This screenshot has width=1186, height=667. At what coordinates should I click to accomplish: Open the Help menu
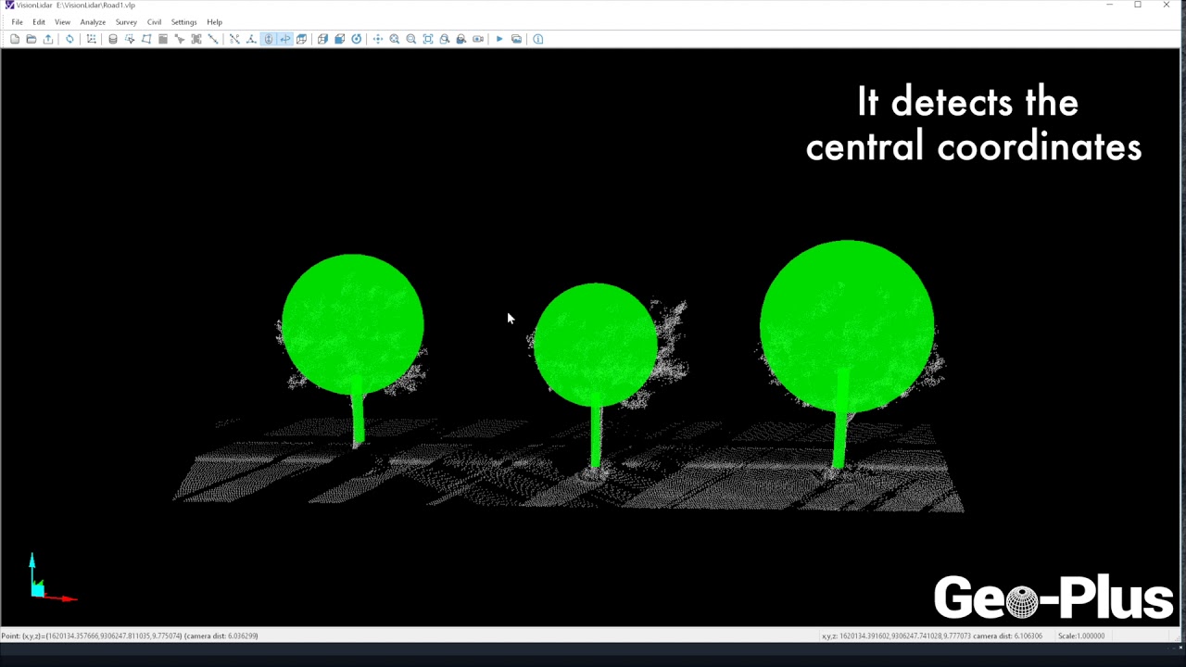[x=214, y=22]
